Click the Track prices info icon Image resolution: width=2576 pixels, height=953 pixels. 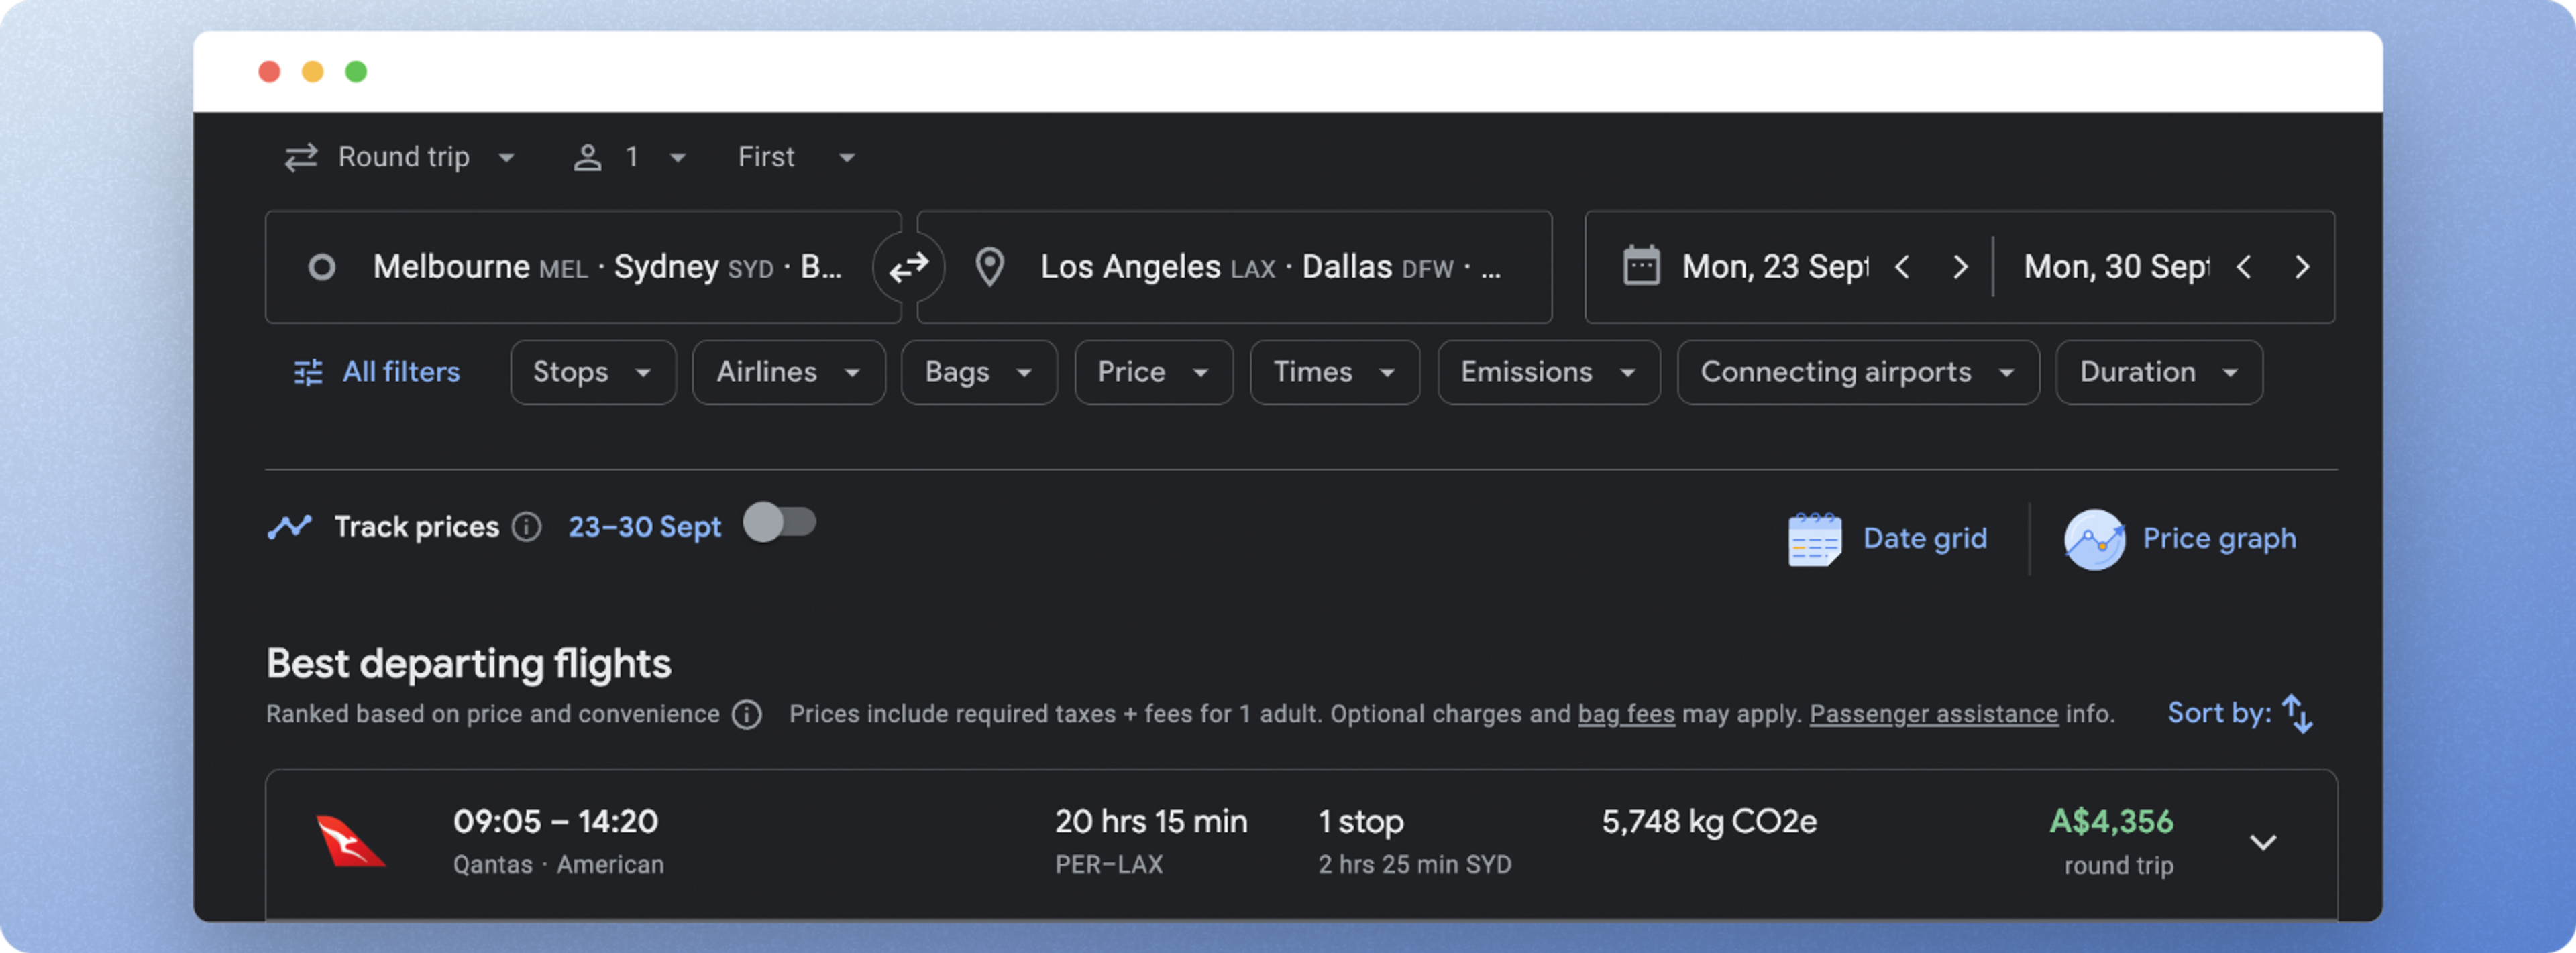[527, 527]
